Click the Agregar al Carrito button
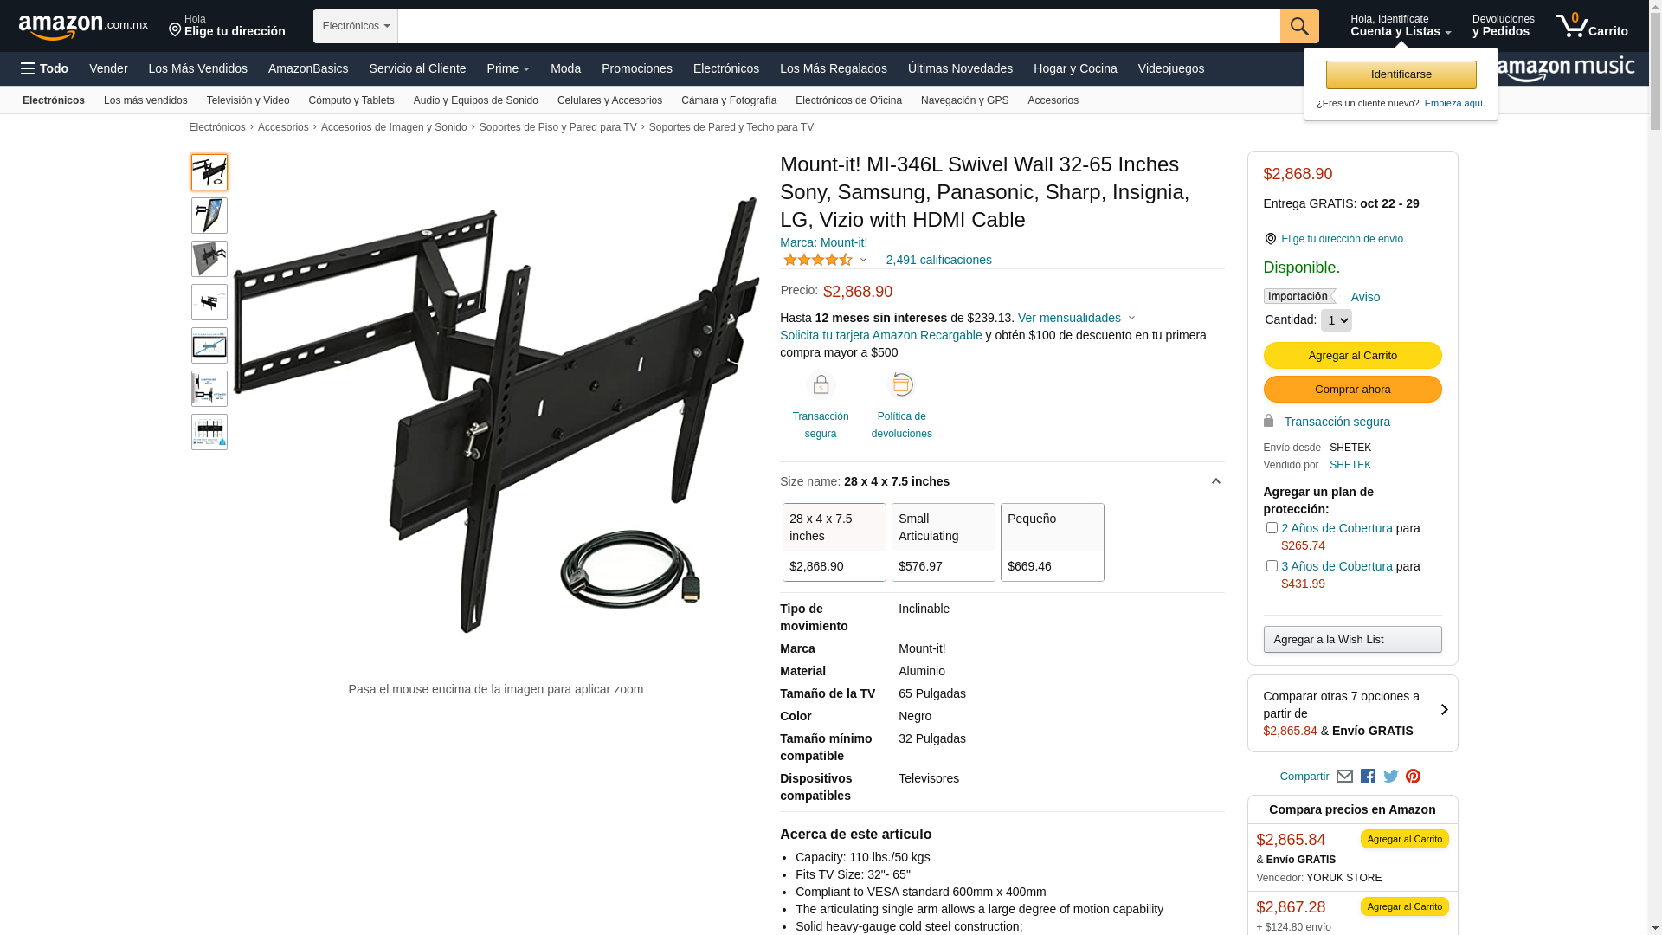This screenshot has height=935, width=1662. click(x=1353, y=356)
